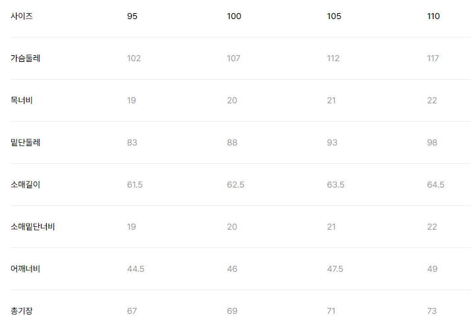
Task: Click chest value 102 for size 95
Action: click(x=134, y=59)
